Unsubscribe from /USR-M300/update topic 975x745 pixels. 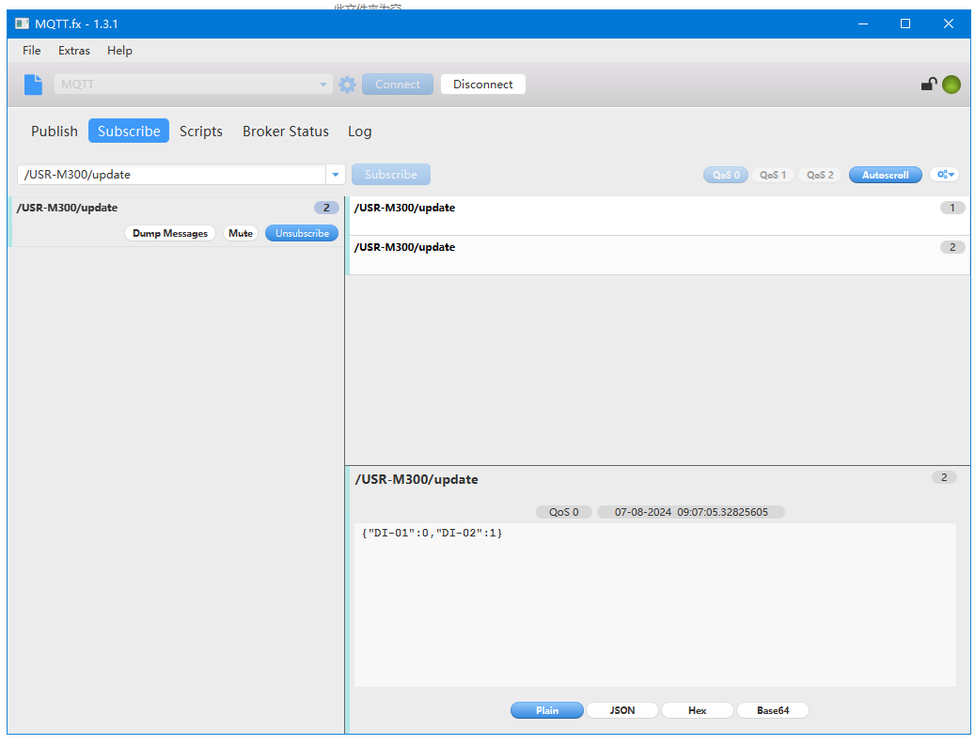pyautogui.click(x=302, y=233)
